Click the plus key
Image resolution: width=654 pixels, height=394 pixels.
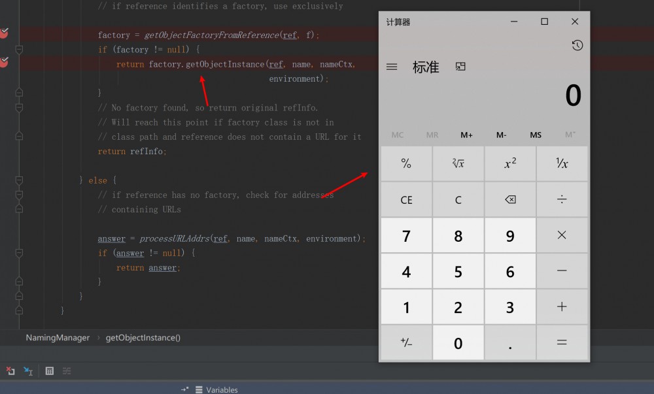[562, 307]
